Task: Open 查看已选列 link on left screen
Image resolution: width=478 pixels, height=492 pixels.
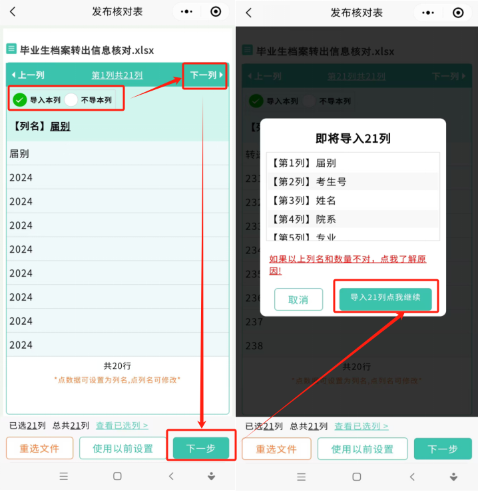Action: click(x=122, y=425)
